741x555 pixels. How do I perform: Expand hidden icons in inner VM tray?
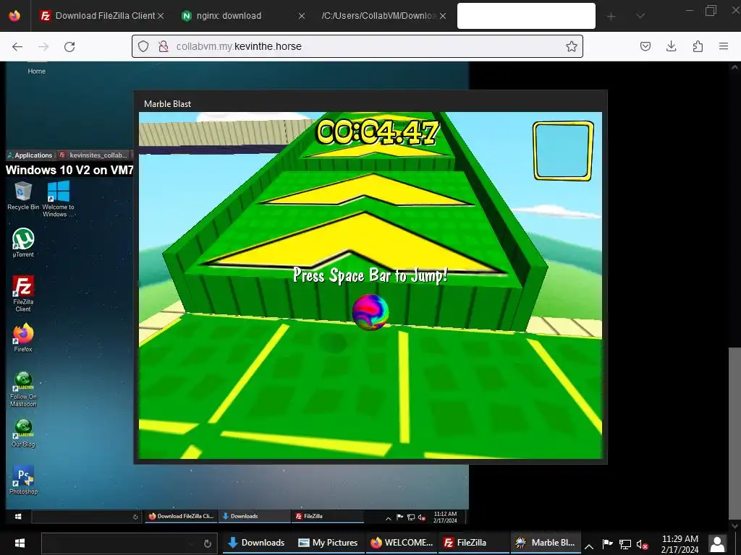(x=389, y=518)
